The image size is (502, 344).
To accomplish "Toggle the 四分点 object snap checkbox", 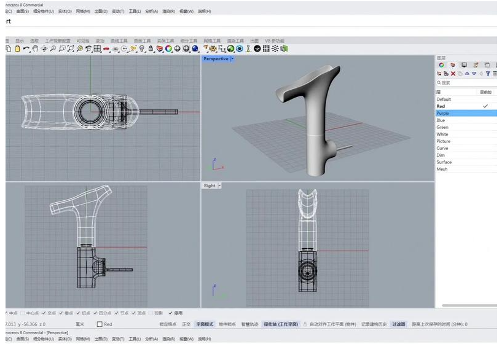I will (95, 313).
